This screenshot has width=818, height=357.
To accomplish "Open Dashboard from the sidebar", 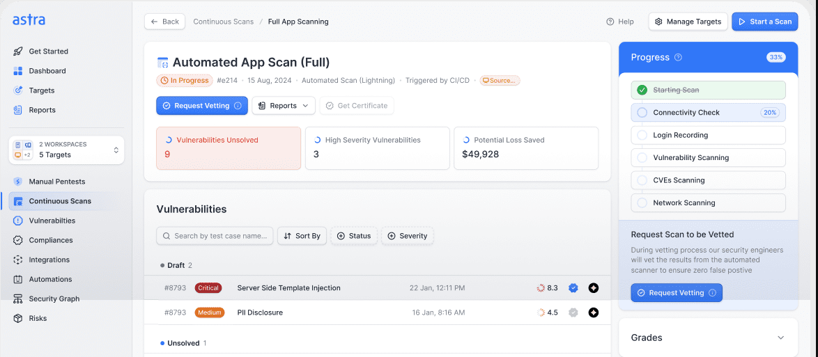I will click(x=47, y=71).
